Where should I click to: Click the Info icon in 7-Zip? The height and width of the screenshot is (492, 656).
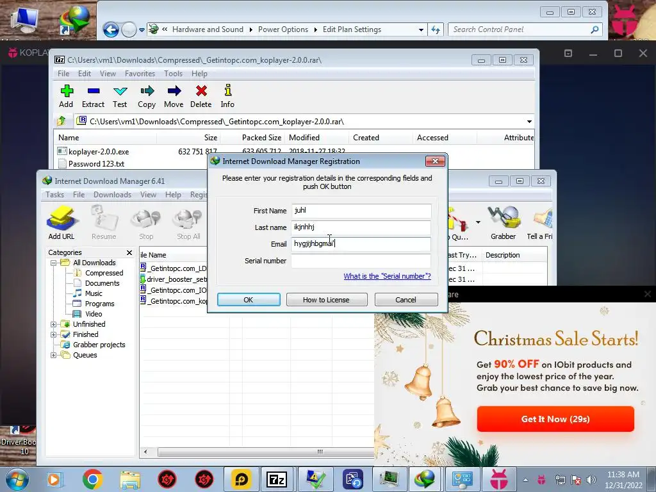click(227, 96)
